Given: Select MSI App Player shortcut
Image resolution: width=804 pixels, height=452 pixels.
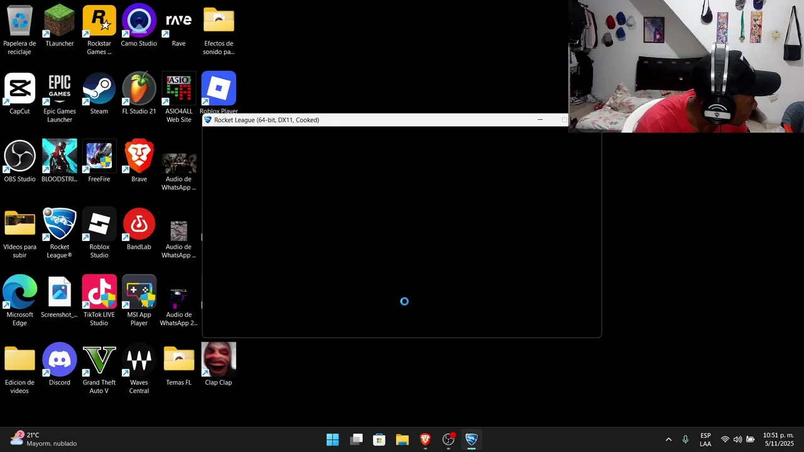Looking at the screenshot, I should (139, 301).
